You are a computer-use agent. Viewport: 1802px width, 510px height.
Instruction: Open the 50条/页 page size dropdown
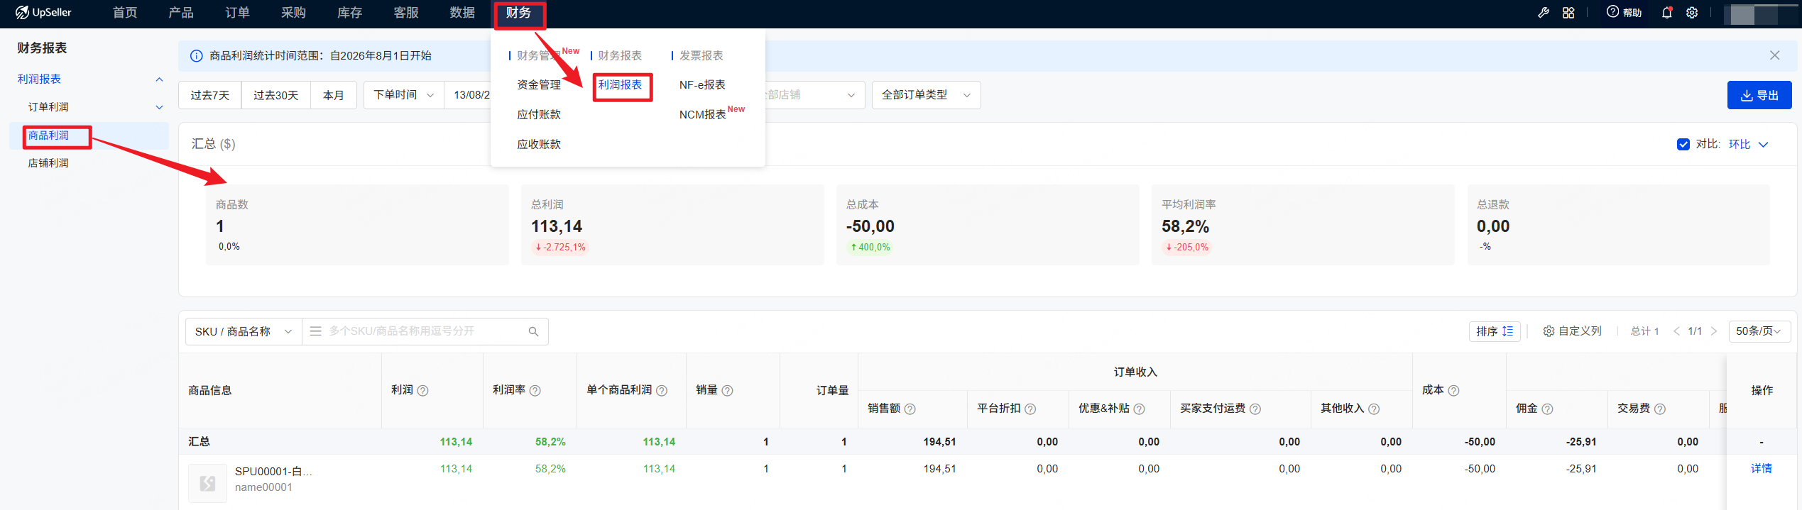coord(1759,331)
